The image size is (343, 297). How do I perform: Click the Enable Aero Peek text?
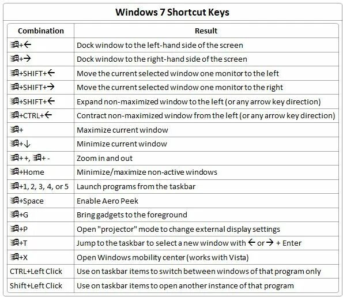[107, 201]
